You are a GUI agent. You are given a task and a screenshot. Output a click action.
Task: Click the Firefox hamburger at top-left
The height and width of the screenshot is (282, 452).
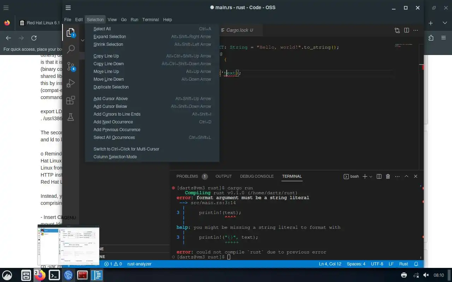click(x=6, y=8)
